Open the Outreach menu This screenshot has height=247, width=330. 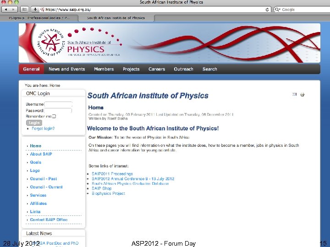[183, 69]
